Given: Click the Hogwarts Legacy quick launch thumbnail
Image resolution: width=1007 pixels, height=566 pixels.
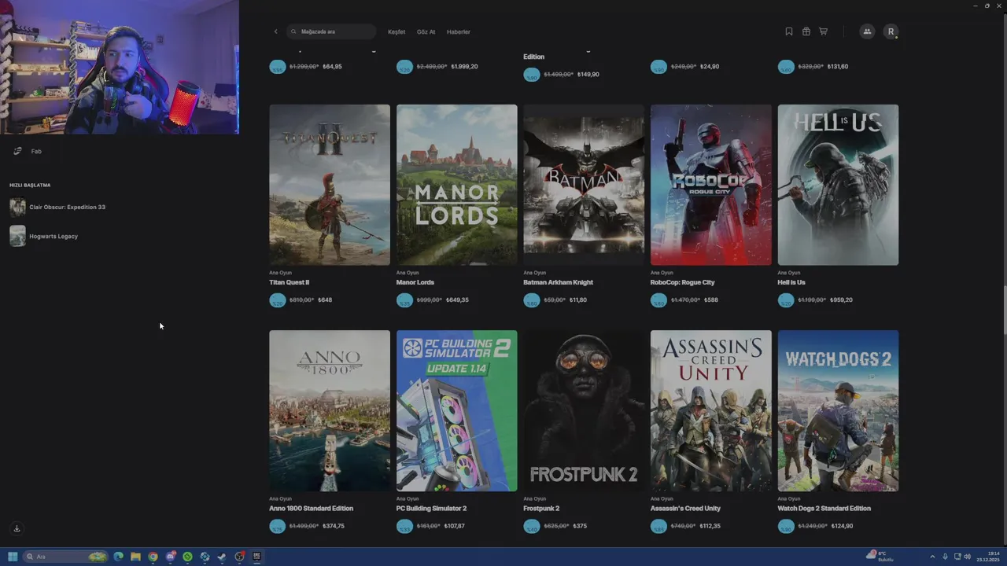Looking at the screenshot, I should tap(17, 236).
